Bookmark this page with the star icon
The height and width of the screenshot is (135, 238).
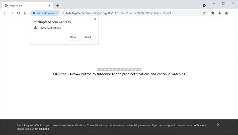[x=204, y=13]
